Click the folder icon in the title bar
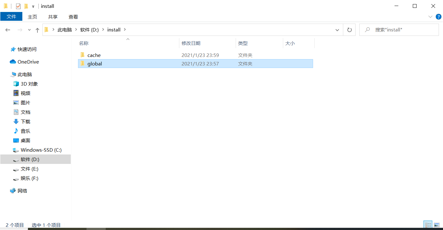The width and height of the screenshot is (443, 230). click(x=5, y=6)
